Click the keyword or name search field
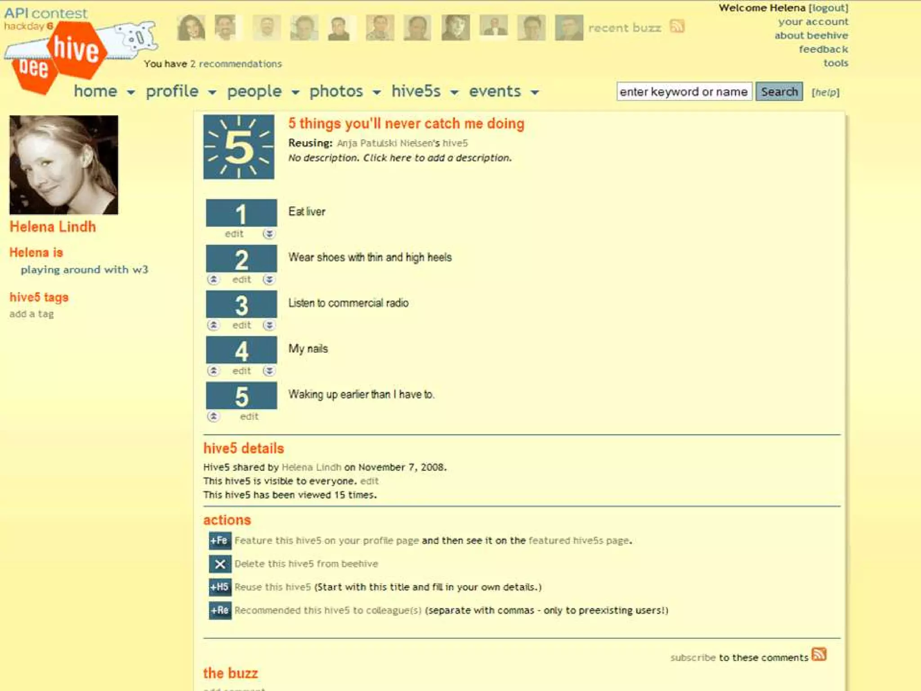Screen dimensions: 921x691 tap(684, 92)
